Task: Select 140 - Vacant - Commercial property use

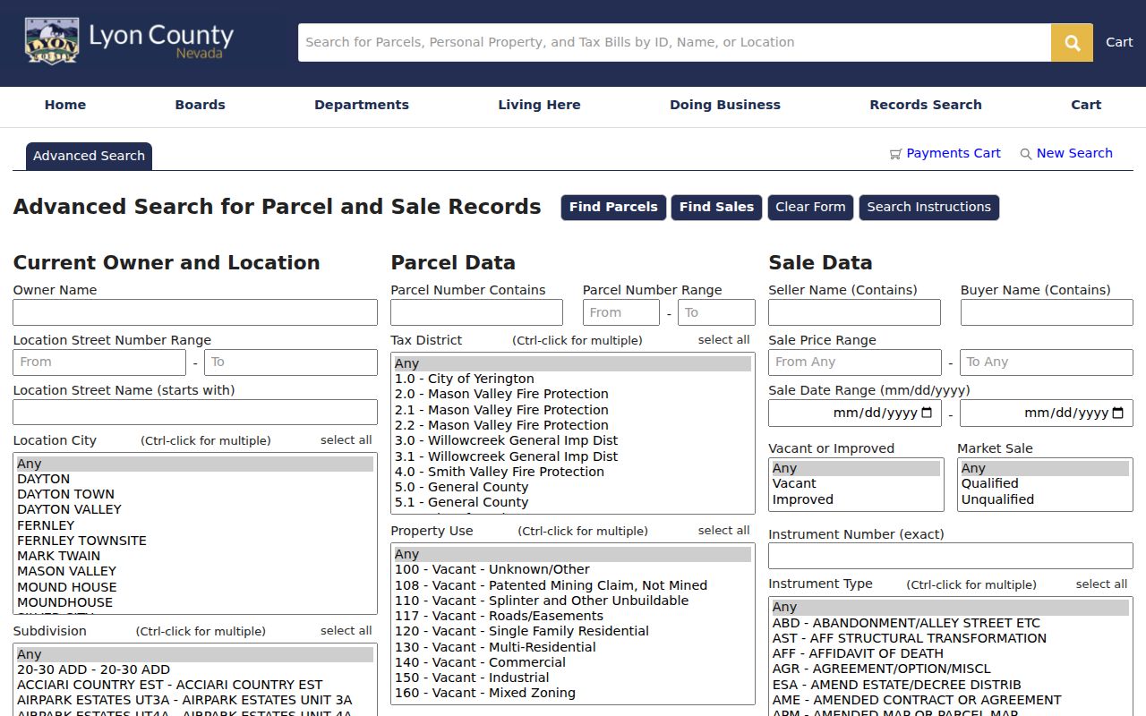Action: (x=572, y=662)
